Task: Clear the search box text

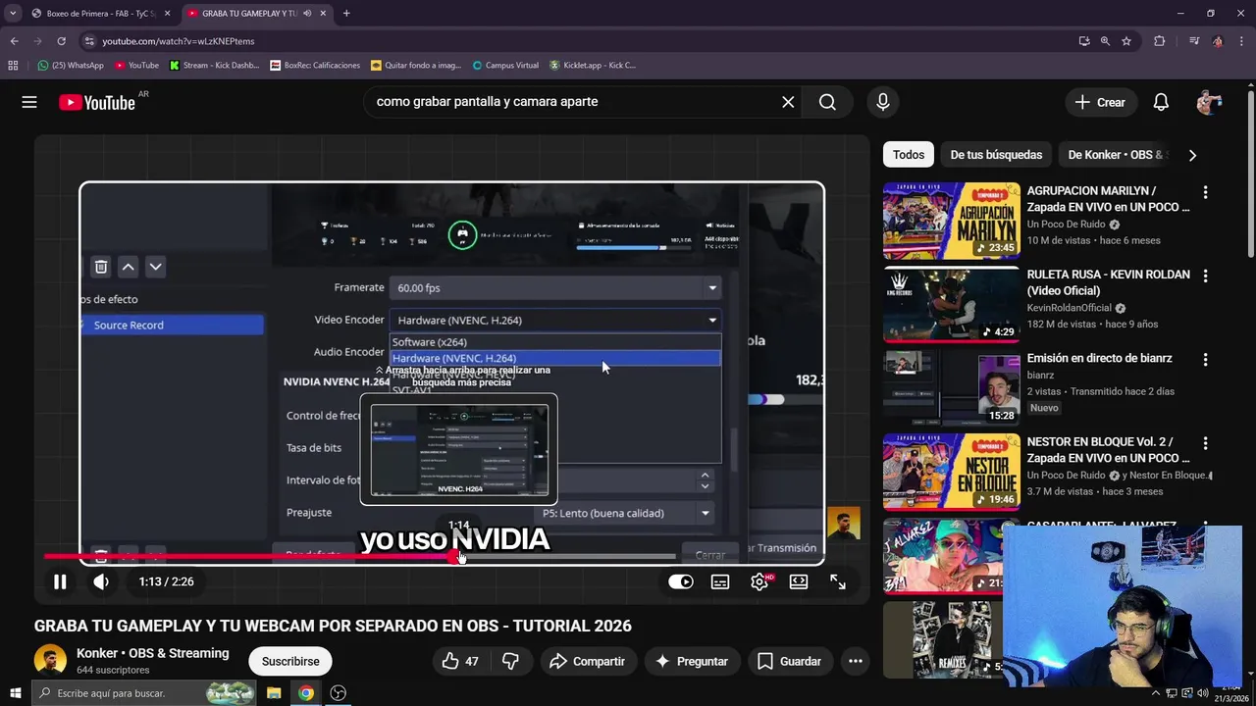Action: tap(788, 102)
